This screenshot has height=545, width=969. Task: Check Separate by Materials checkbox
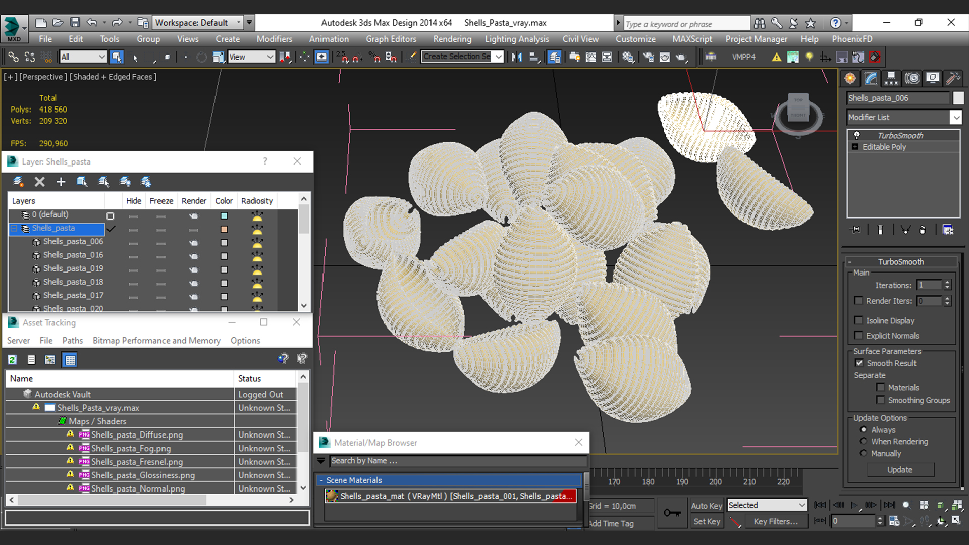coord(881,388)
